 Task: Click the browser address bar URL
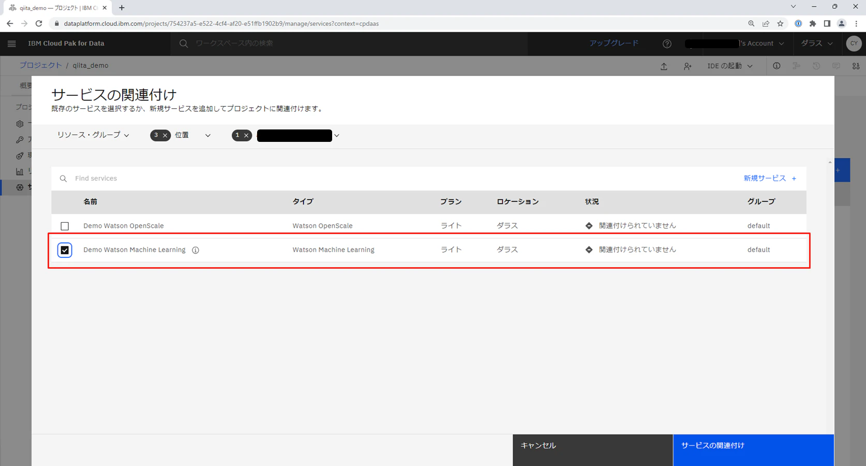(x=221, y=23)
